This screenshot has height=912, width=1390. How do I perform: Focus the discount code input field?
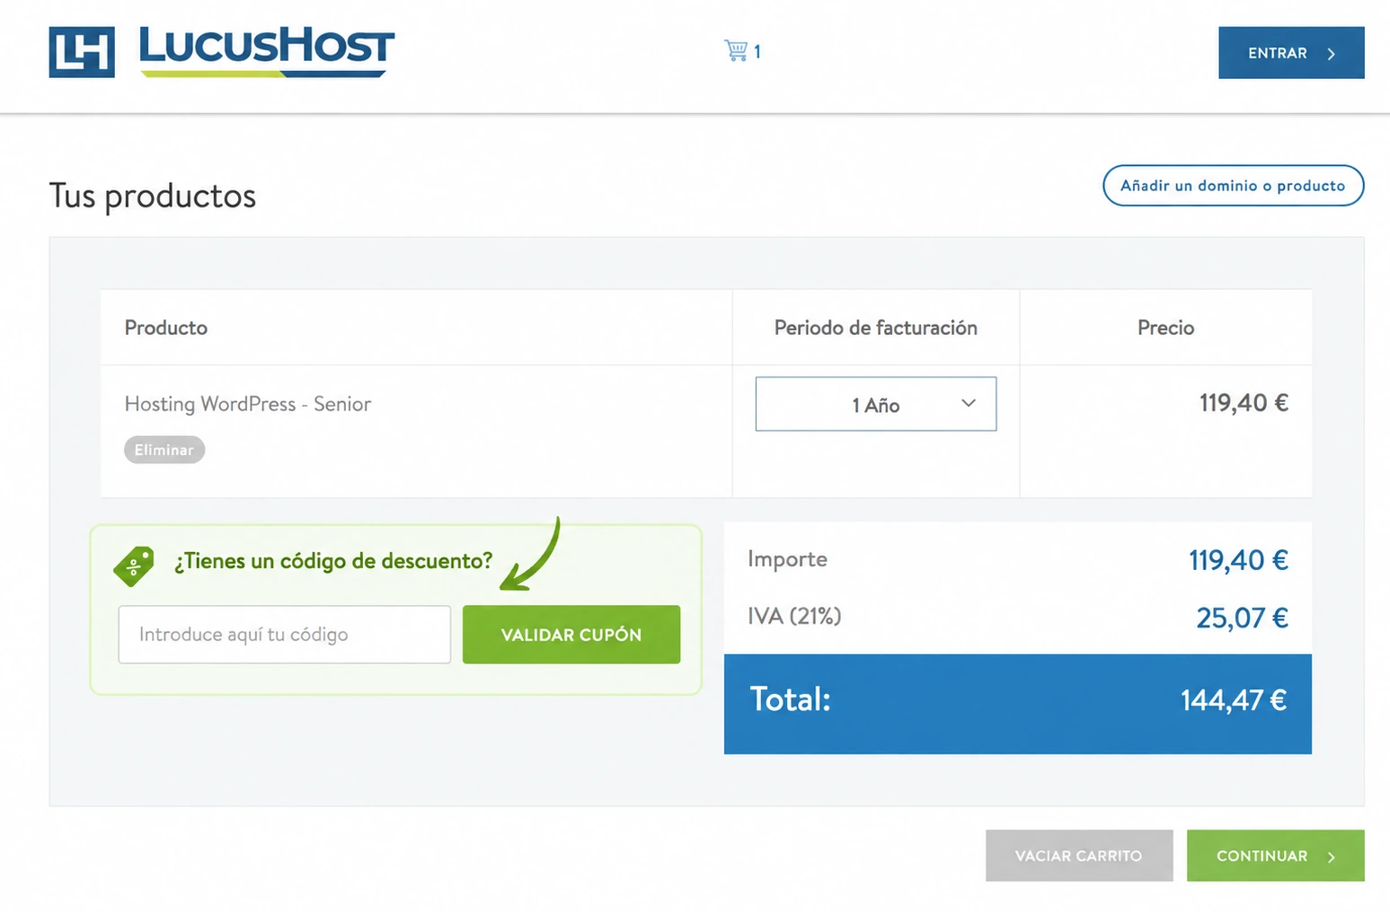click(285, 635)
